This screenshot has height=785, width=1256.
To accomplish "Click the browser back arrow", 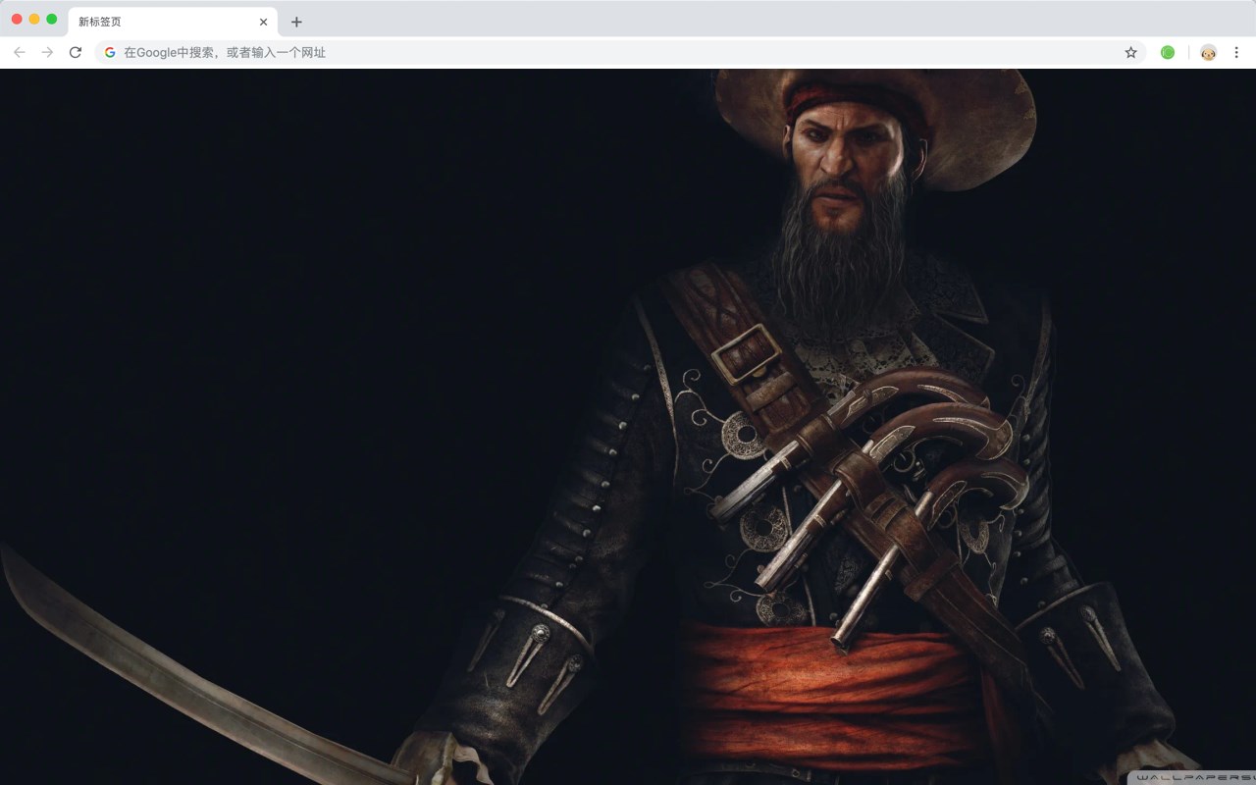I will click(20, 52).
